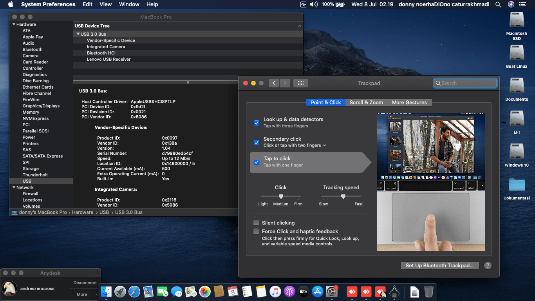Open Photos app in the dock
The image size is (535, 301).
(x=204, y=292)
